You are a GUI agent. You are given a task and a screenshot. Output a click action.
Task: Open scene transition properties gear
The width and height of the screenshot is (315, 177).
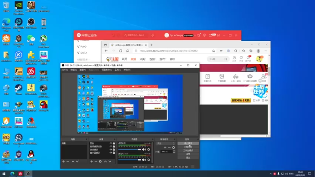click(x=174, y=147)
